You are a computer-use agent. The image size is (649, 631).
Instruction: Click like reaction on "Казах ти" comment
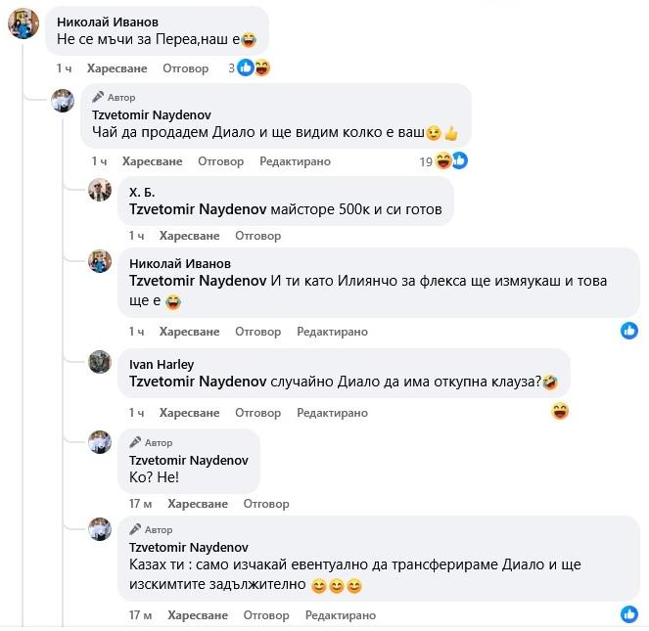point(629,614)
